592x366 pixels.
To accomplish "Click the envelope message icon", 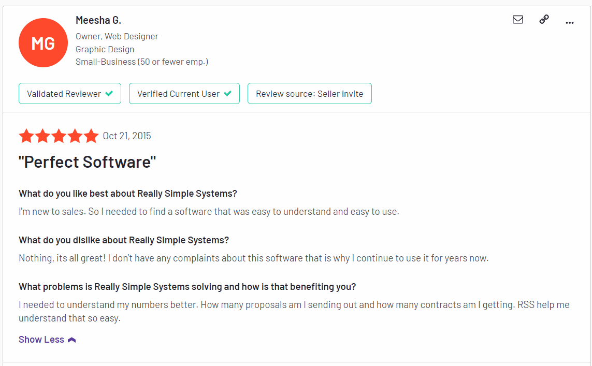I will [x=517, y=20].
